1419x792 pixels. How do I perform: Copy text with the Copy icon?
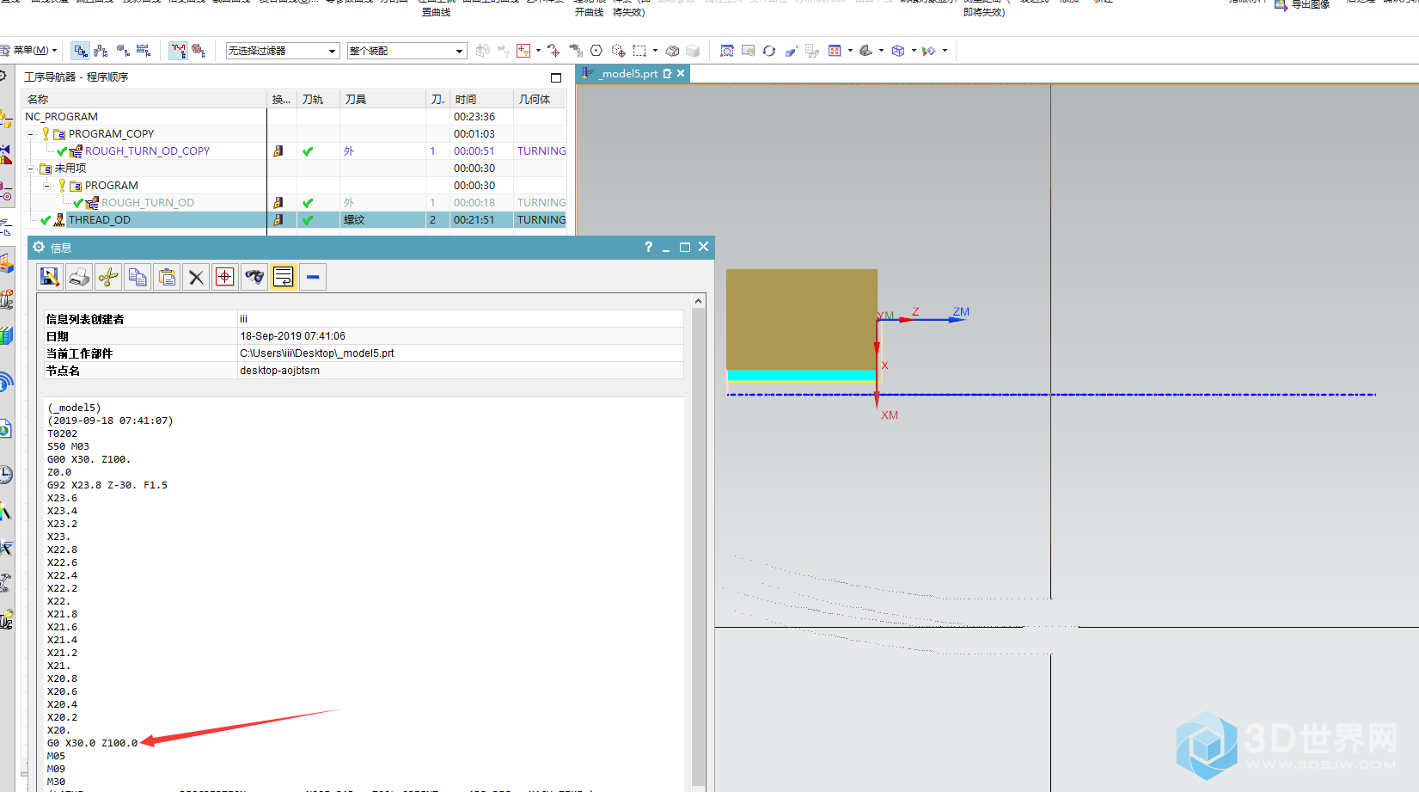[138, 277]
